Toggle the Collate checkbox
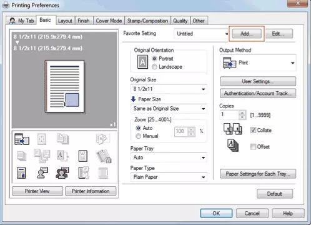The height and width of the screenshot is (225, 311). click(x=253, y=130)
